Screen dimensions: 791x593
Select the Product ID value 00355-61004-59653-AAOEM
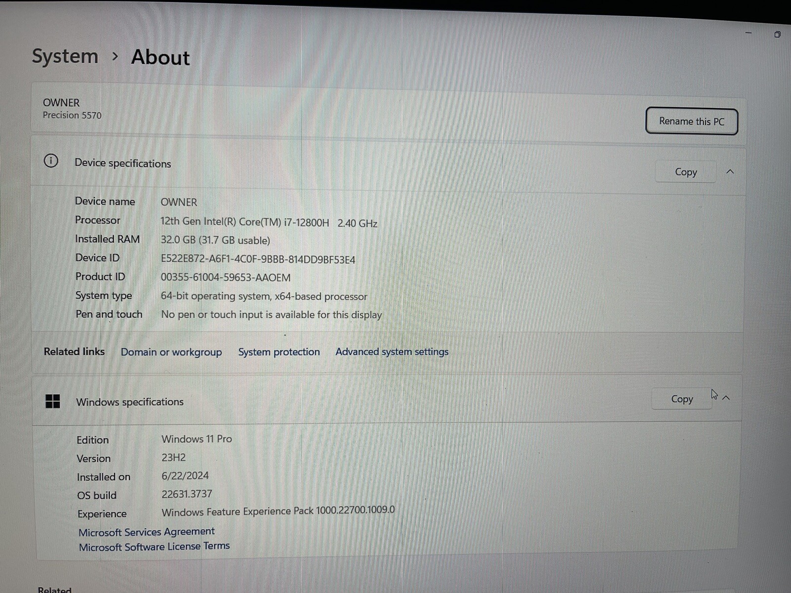coord(225,277)
